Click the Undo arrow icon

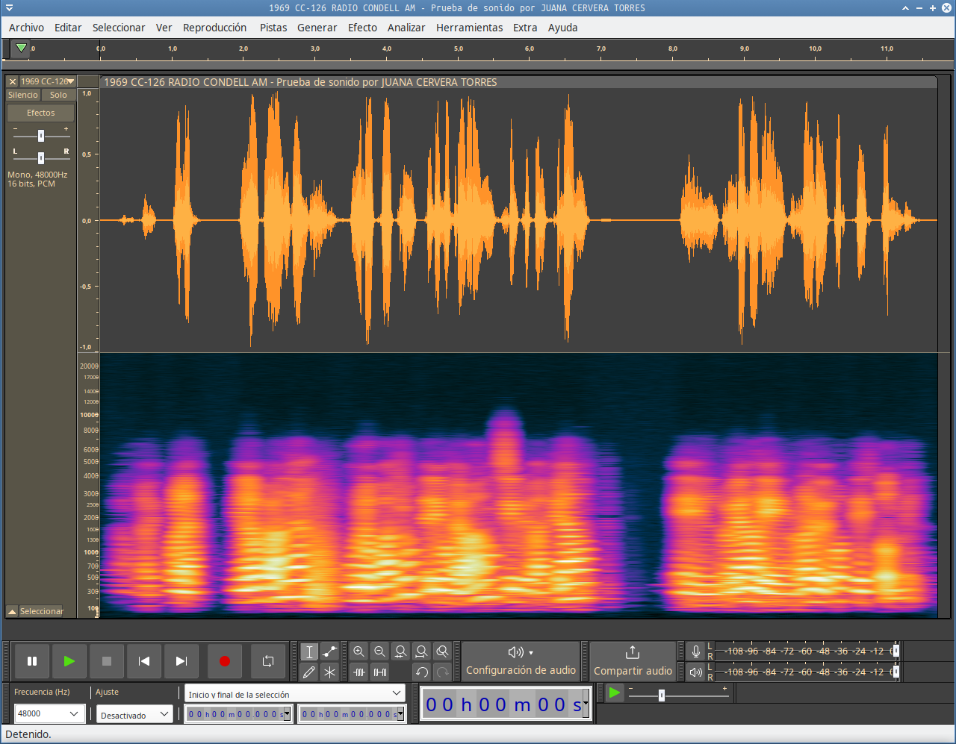pos(422,672)
